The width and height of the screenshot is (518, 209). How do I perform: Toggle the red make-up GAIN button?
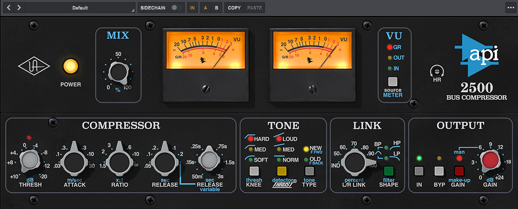coord(459,171)
